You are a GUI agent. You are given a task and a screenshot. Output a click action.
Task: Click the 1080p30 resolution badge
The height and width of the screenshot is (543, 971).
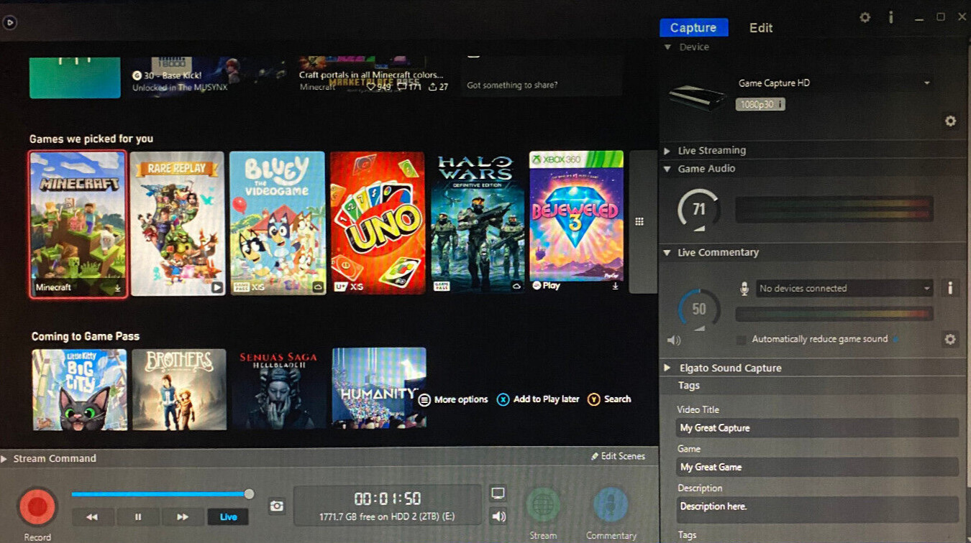pos(760,104)
